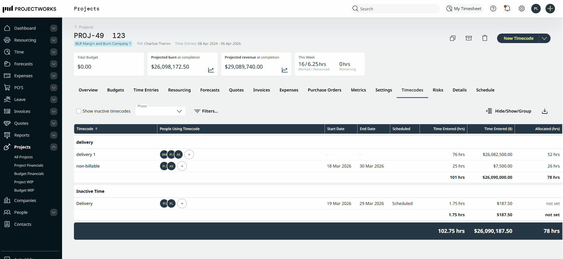Image resolution: width=563 pixels, height=259 pixels.
Task: Switch to the Budgets tab
Action: pos(116,90)
